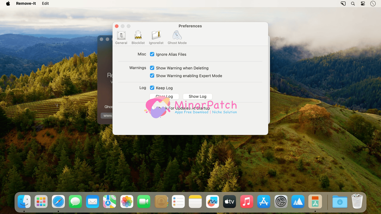Open Finder from the Dock
381x214 pixels.
[24, 202]
